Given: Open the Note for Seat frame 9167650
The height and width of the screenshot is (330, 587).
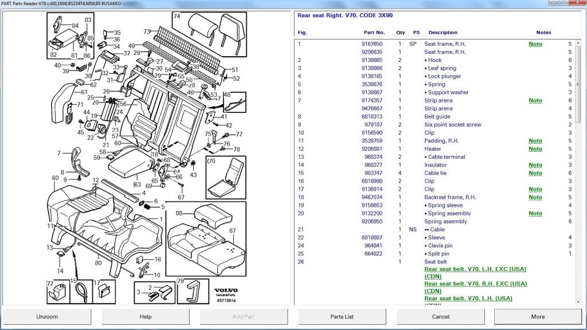Looking at the screenshot, I should point(535,44).
